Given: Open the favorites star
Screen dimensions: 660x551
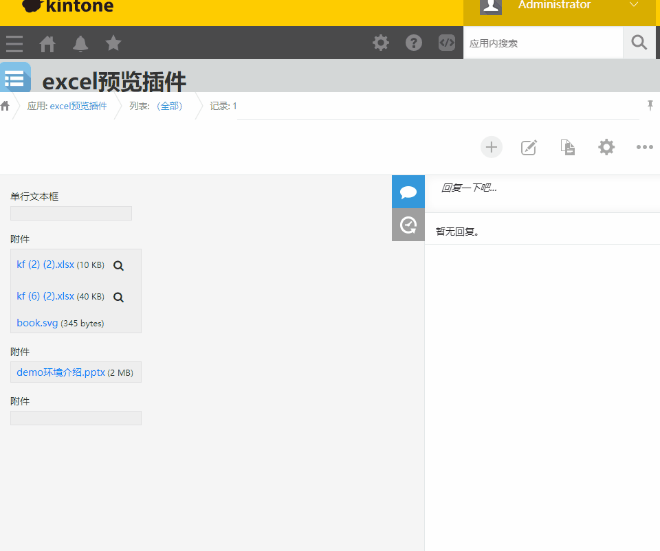Looking at the screenshot, I should click(x=113, y=43).
